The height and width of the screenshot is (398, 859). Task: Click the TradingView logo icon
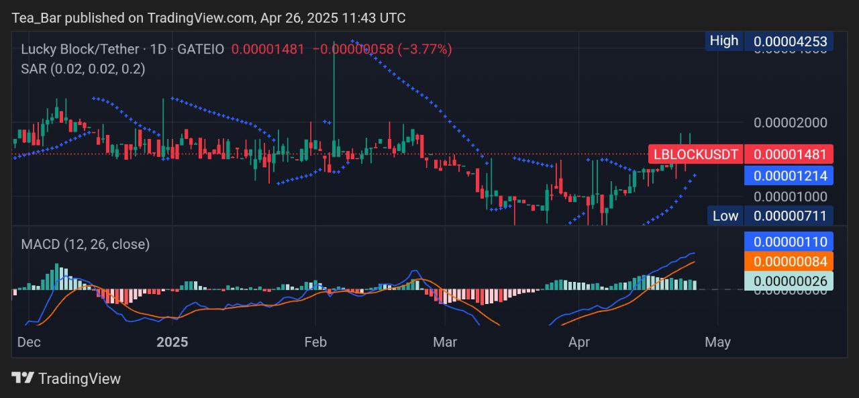23,379
